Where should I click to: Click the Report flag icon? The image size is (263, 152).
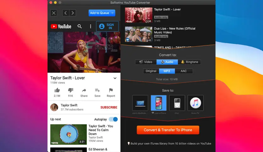111,90
